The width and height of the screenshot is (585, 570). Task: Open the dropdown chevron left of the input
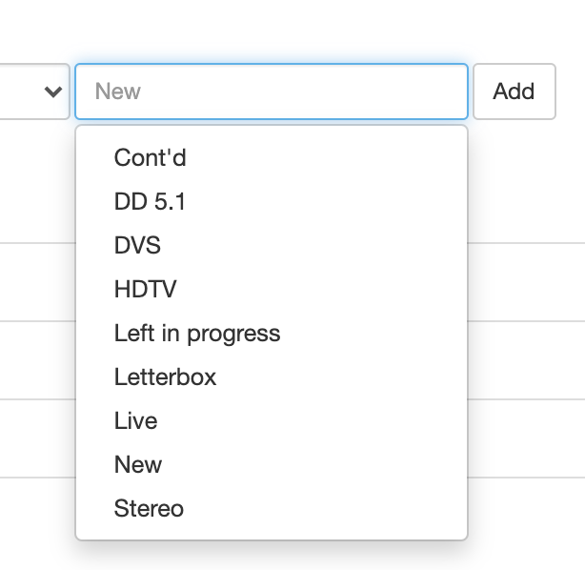coord(52,92)
